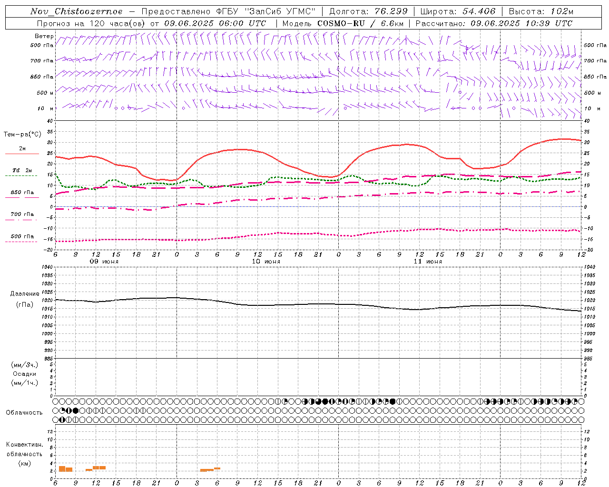Click the tallest orange convective bar, 09 июня morning
609x487 pixels.
(x=62, y=469)
